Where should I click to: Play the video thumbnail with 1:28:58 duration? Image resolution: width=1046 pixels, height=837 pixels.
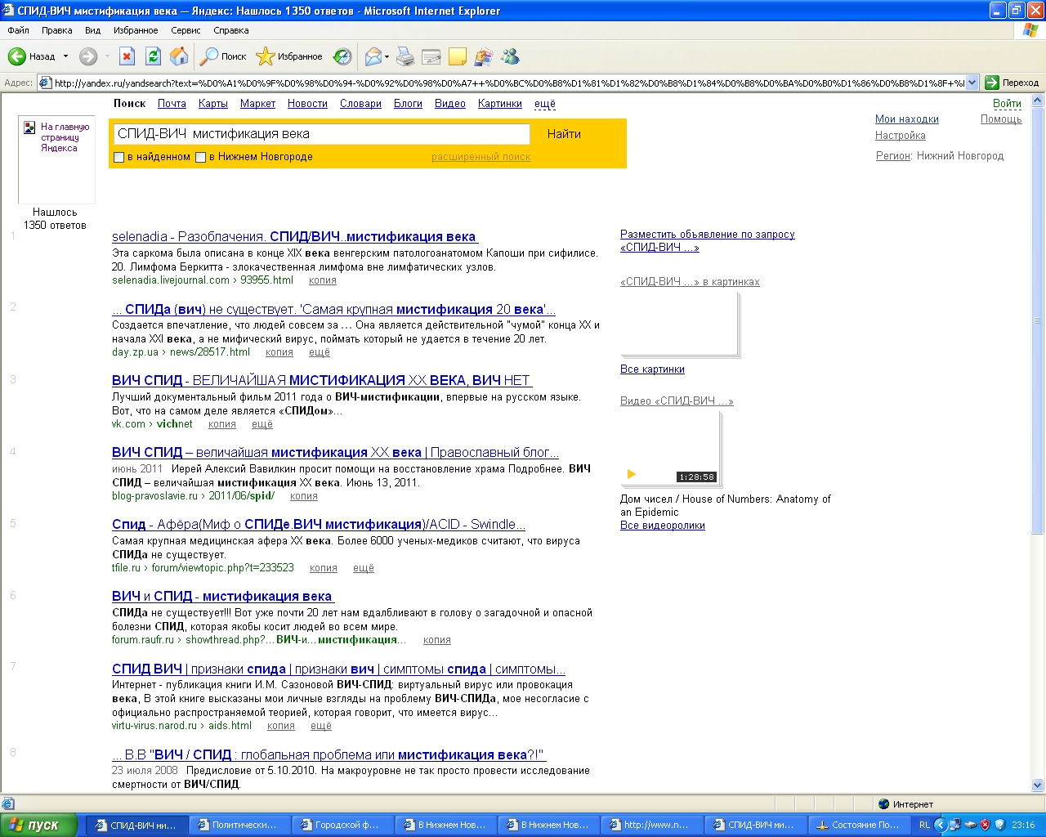pos(670,448)
